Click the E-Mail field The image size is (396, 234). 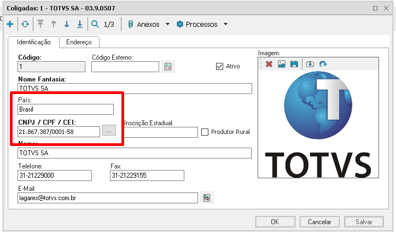(x=108, y=198)
